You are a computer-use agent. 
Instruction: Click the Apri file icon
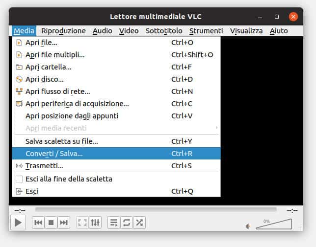19,43
